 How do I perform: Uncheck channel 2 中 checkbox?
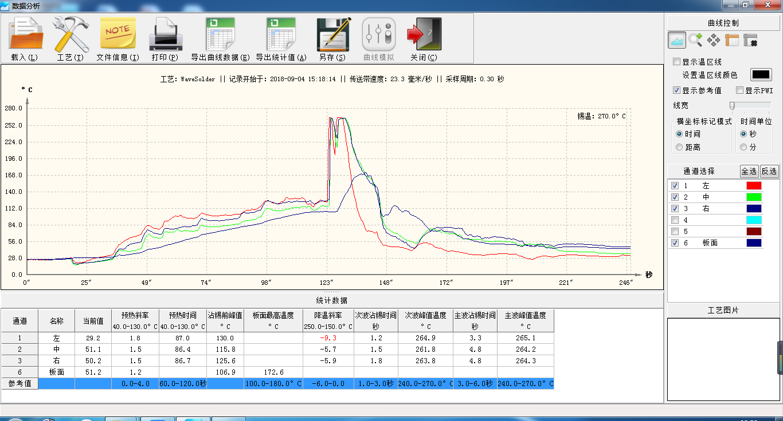click(x=675, y=197)
